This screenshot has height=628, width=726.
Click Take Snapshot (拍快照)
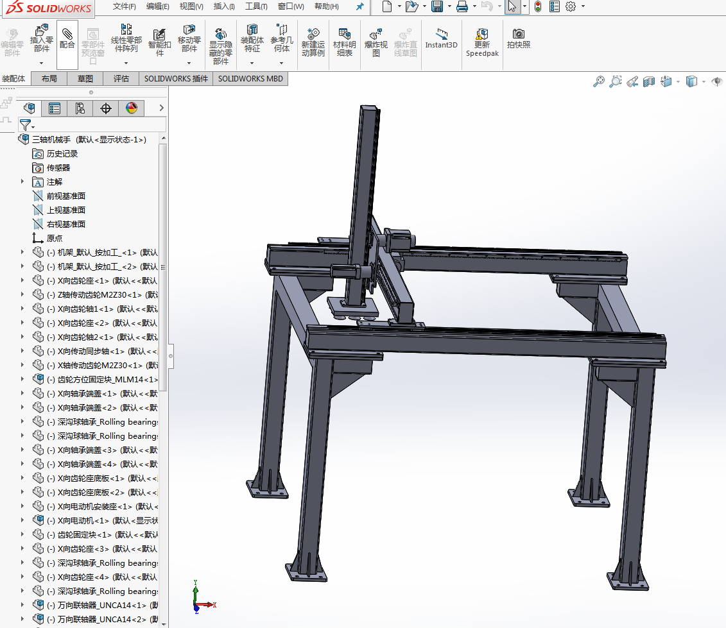point(519,38)
